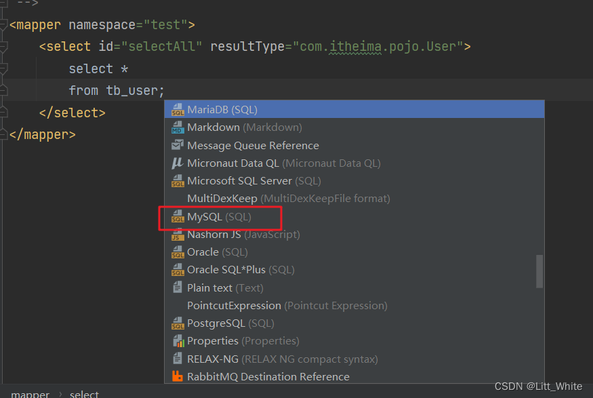Click the Microsoft SQL Server icon

tap(178, 181)
